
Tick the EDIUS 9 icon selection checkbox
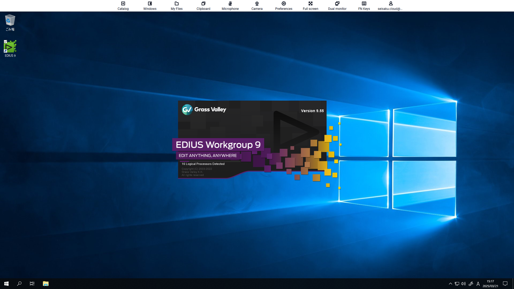pos(5,41)
